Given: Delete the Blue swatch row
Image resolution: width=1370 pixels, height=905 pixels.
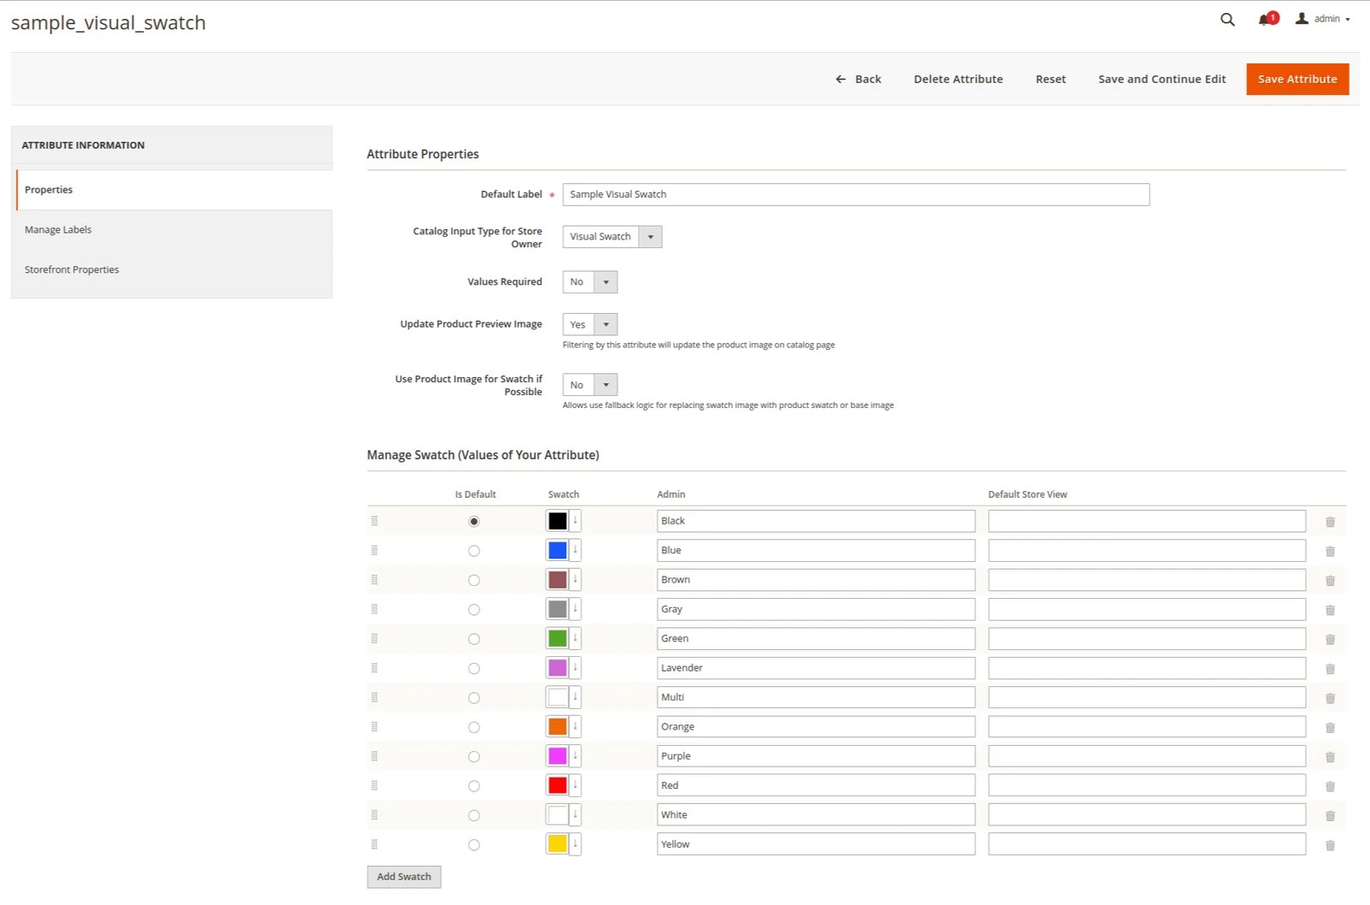Looking at the screenshot, I should click(1330, 551).
